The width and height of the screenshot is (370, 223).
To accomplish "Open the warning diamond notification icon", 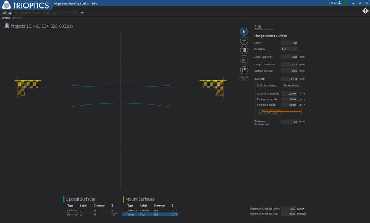I will click(x=365, y=11).
